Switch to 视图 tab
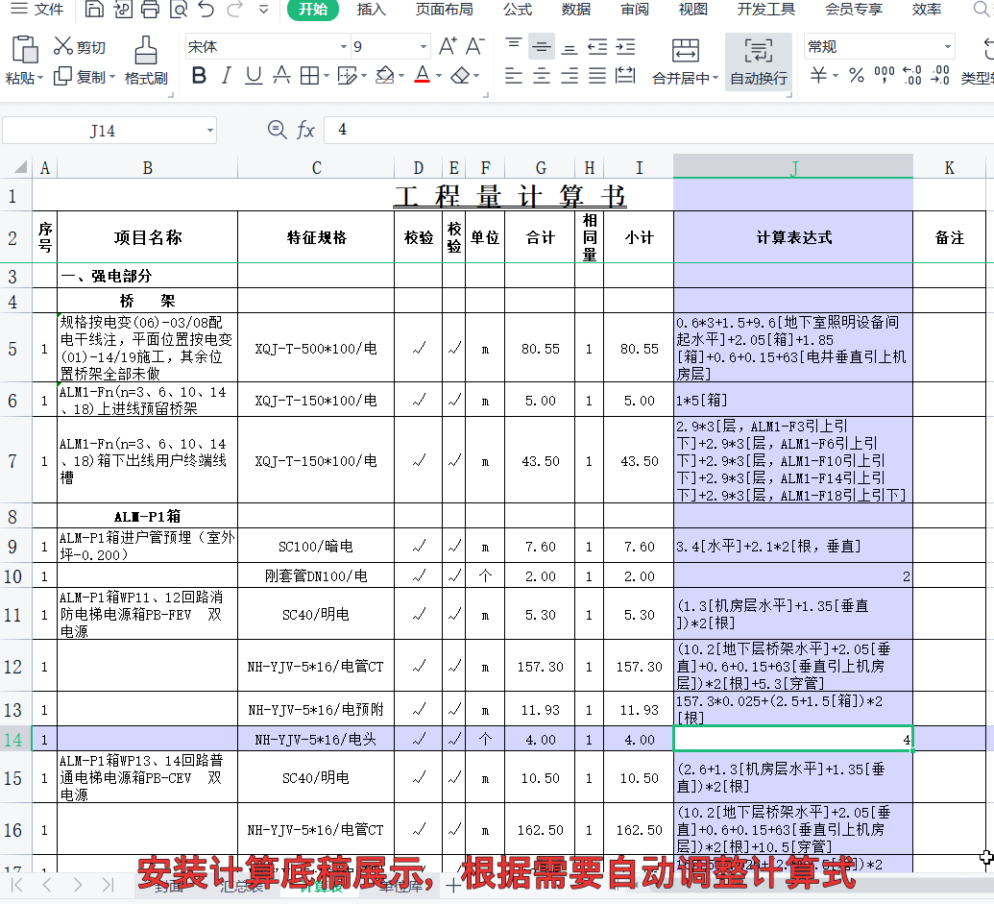 [692, 9]
